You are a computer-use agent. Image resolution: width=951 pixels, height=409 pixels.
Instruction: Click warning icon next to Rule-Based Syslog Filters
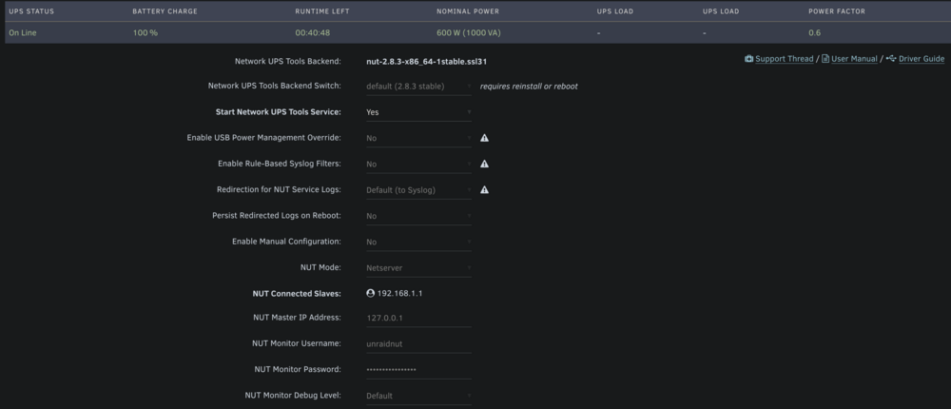(484, 164)
